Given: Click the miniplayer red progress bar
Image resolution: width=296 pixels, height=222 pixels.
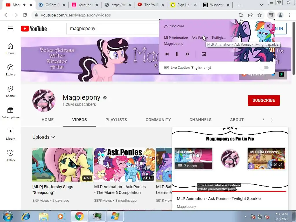Looking at the screenshot, I should click(229, 191).
